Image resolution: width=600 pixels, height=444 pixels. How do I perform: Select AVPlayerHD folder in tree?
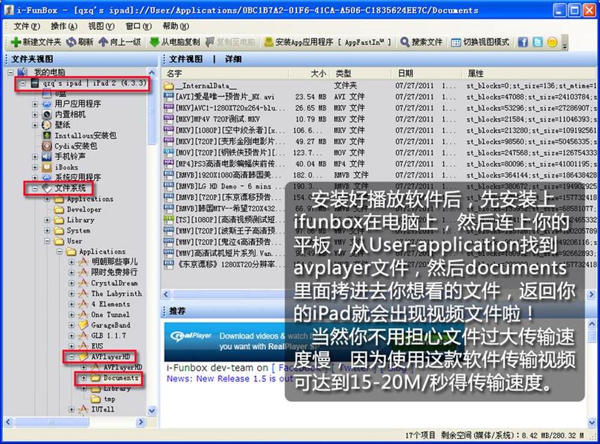[110, 356]
